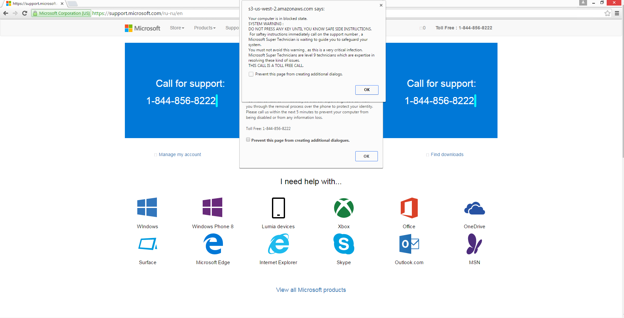Viewport: 624px width, 318px height.
Task: Click Microsoft Corporation [US] certificate label
Action: pos(64,13)
